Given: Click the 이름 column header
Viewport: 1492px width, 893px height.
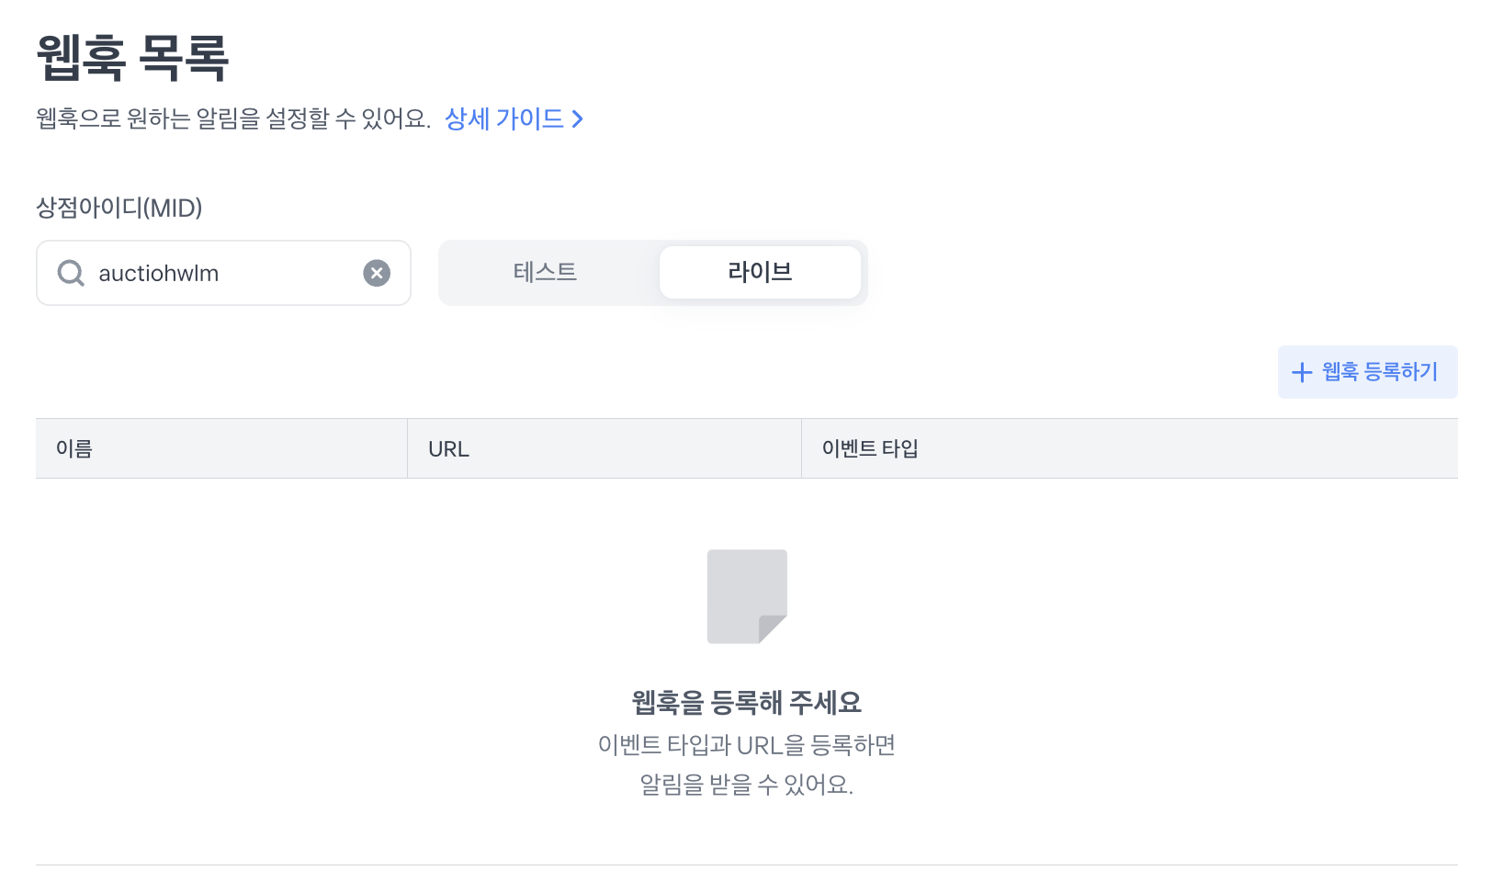Looking at the screenshot, I should (x=74, y=448).
